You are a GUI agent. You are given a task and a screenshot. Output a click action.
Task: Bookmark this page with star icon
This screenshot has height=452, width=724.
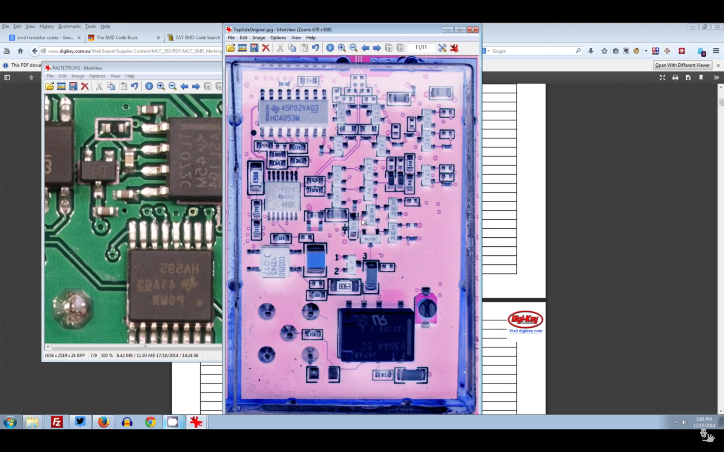tap(604, 51)
